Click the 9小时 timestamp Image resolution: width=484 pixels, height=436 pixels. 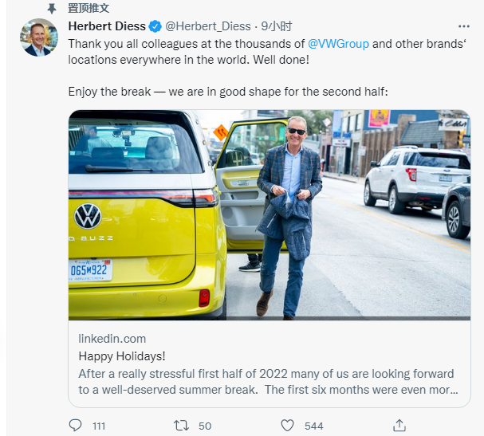point(277,26)
